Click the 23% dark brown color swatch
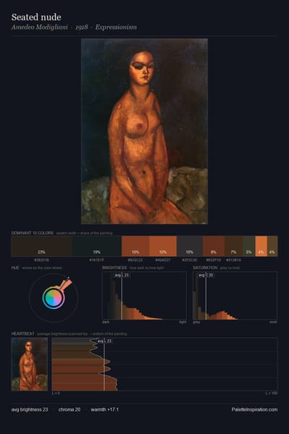The width and height of the screenshot is (289, 434). 41,246
